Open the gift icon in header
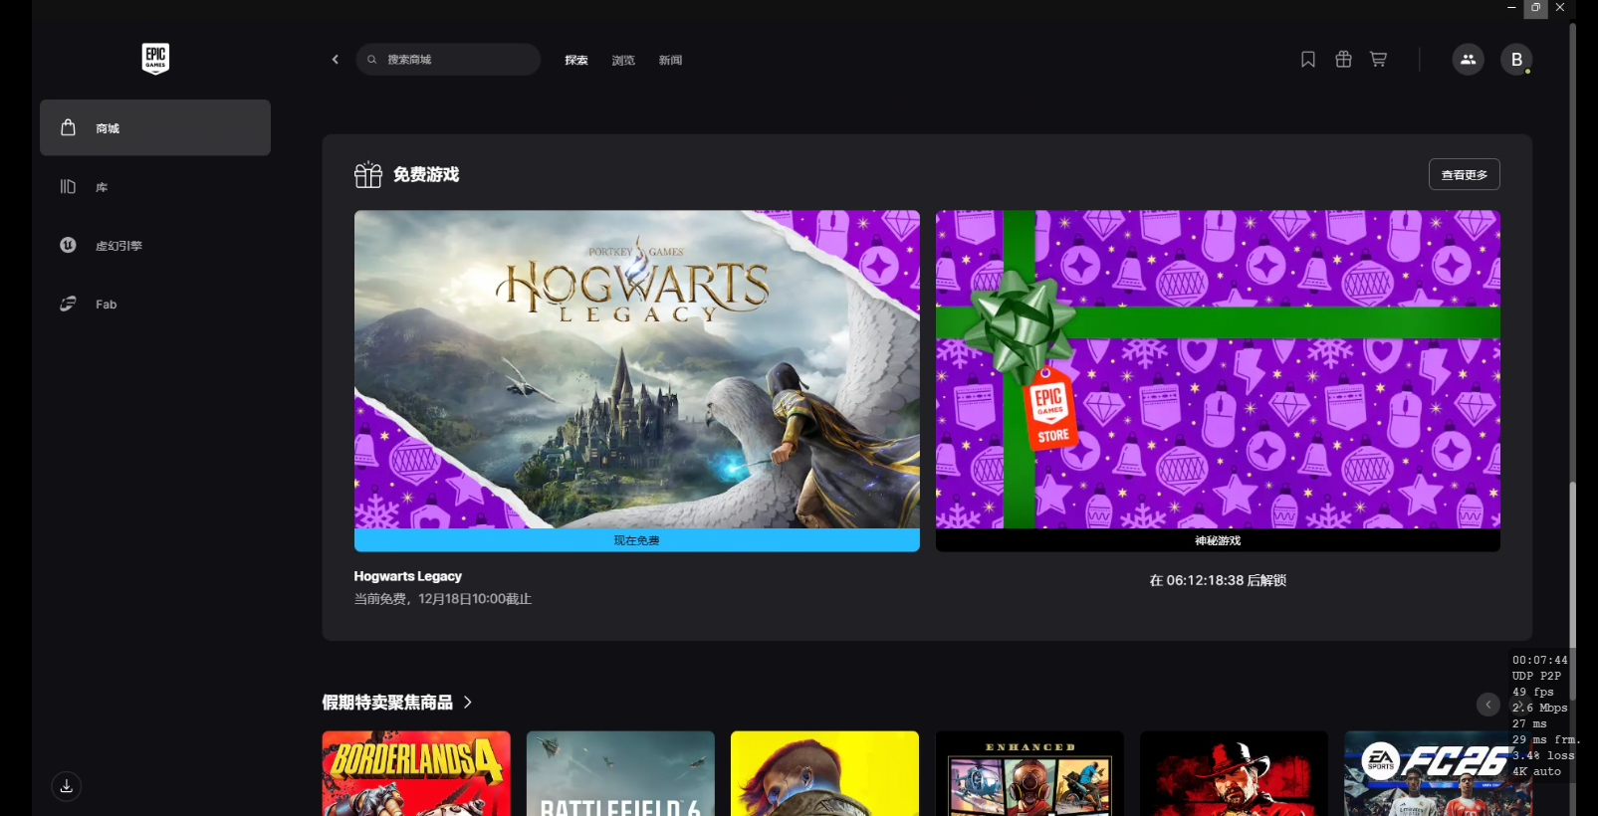Viewport: 1598px width, 816px height. 1343,60
